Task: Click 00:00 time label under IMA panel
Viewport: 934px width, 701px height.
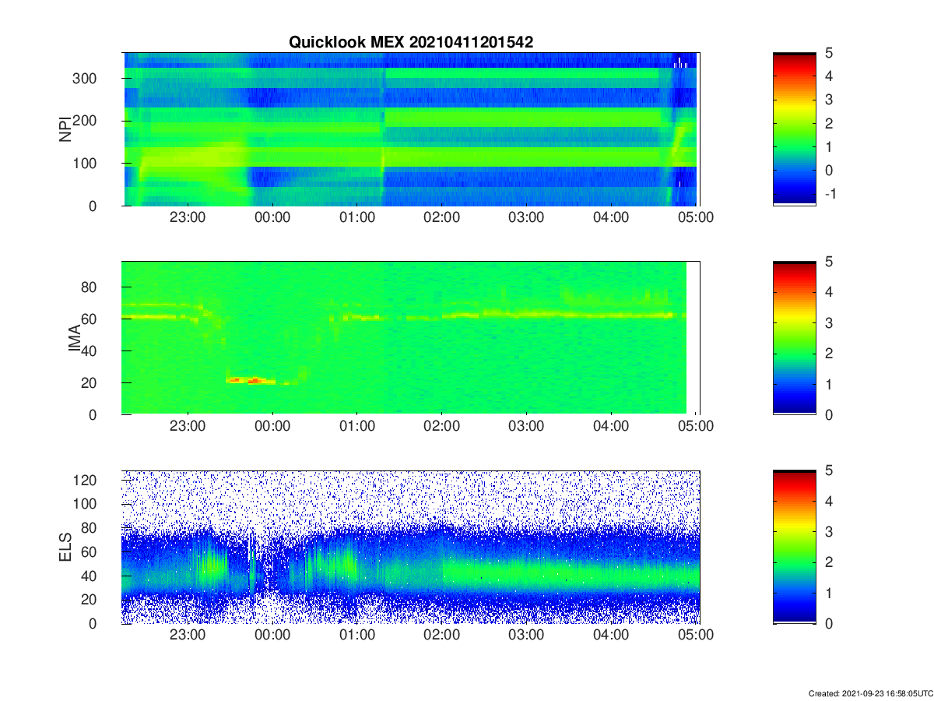Action: (x=272, y=427)
